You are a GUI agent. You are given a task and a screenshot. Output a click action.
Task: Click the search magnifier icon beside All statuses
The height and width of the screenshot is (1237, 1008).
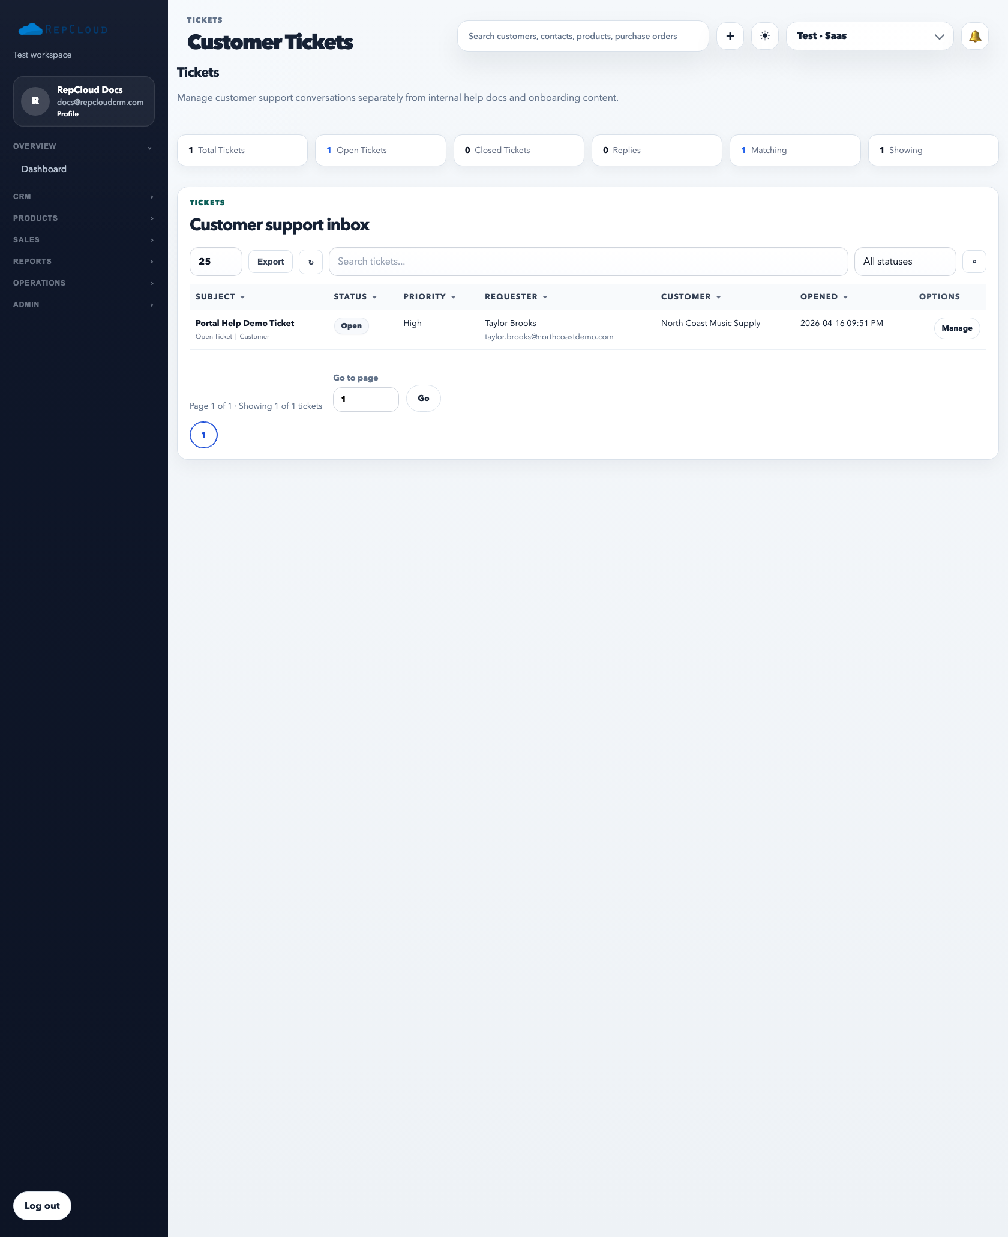(974, 262)
